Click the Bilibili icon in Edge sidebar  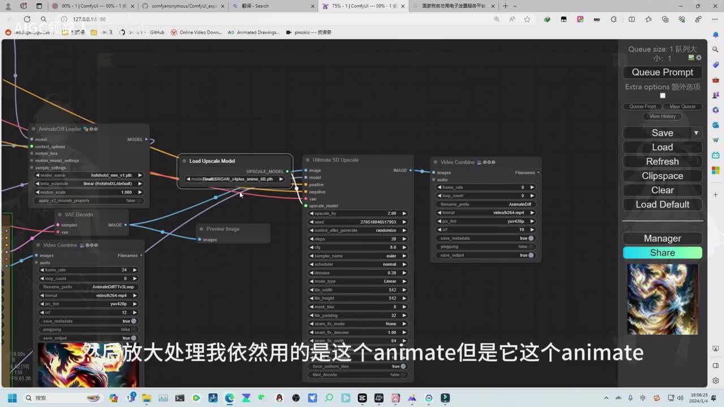(716, 155)
